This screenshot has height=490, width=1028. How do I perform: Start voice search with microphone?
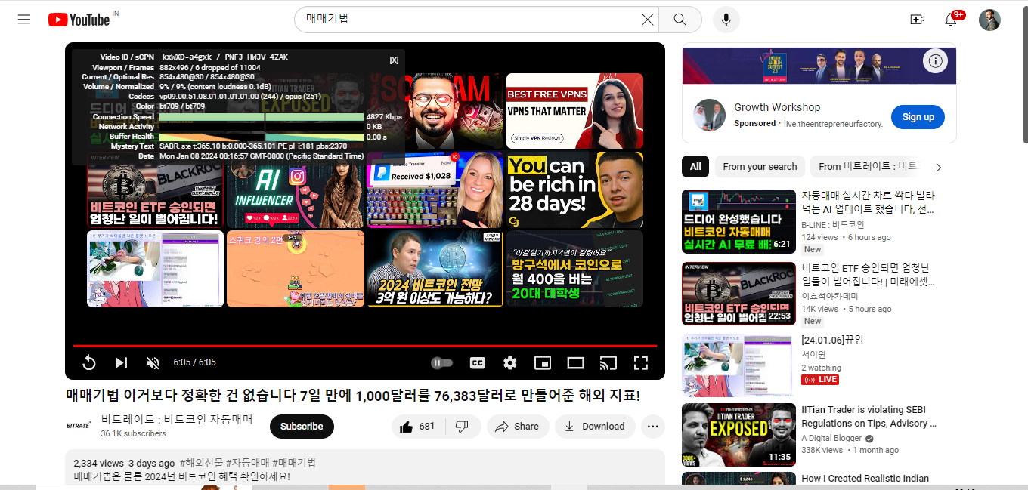726,20
